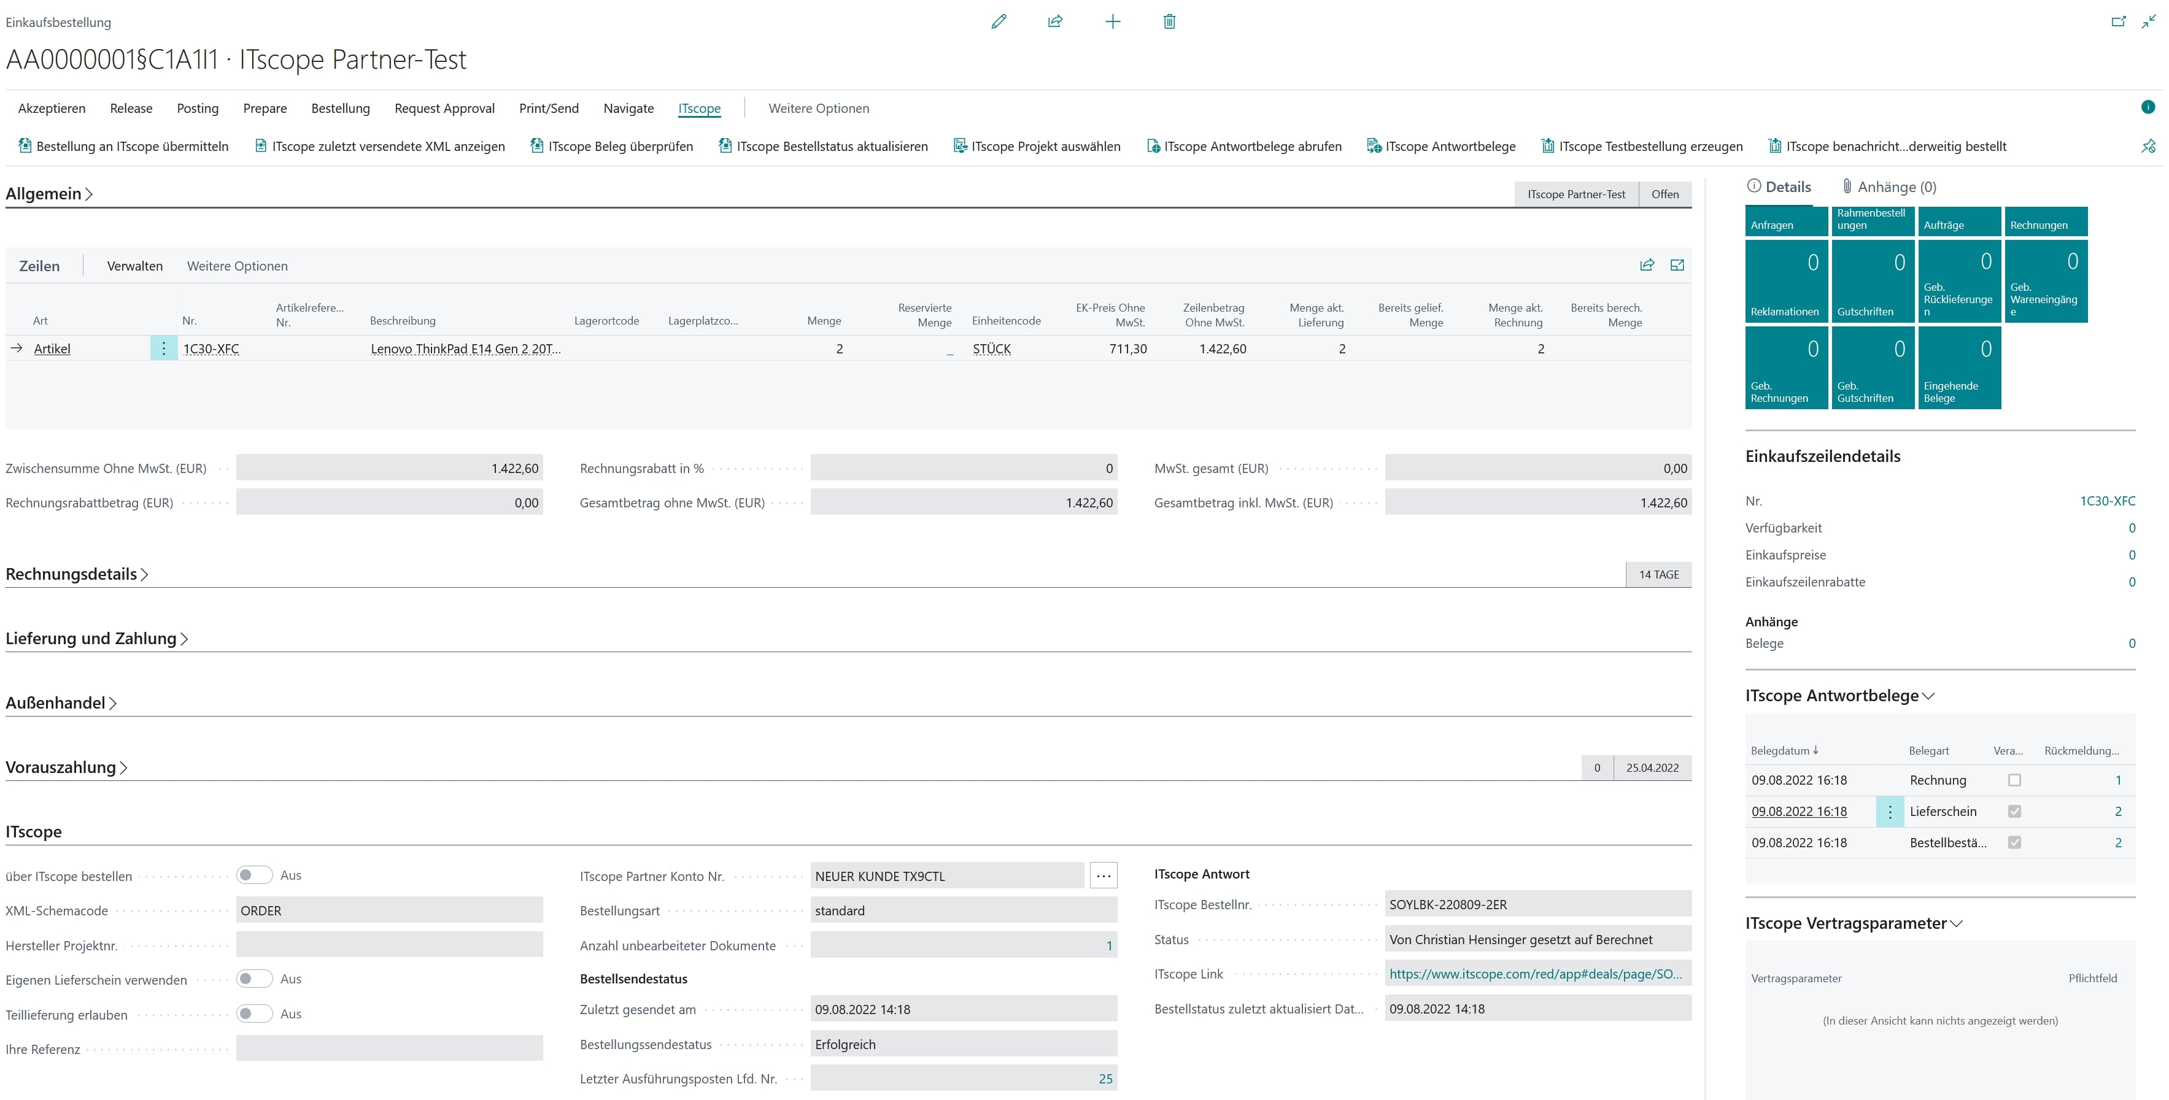This screenshot has height=1100, width=2169.
Task: Collapse ITscope Antwortbelege panel
Action: (1840, 696)
